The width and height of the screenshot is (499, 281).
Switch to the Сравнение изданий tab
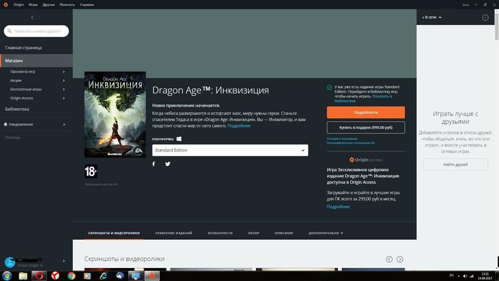pyautogui.click(x=174, y=233)
